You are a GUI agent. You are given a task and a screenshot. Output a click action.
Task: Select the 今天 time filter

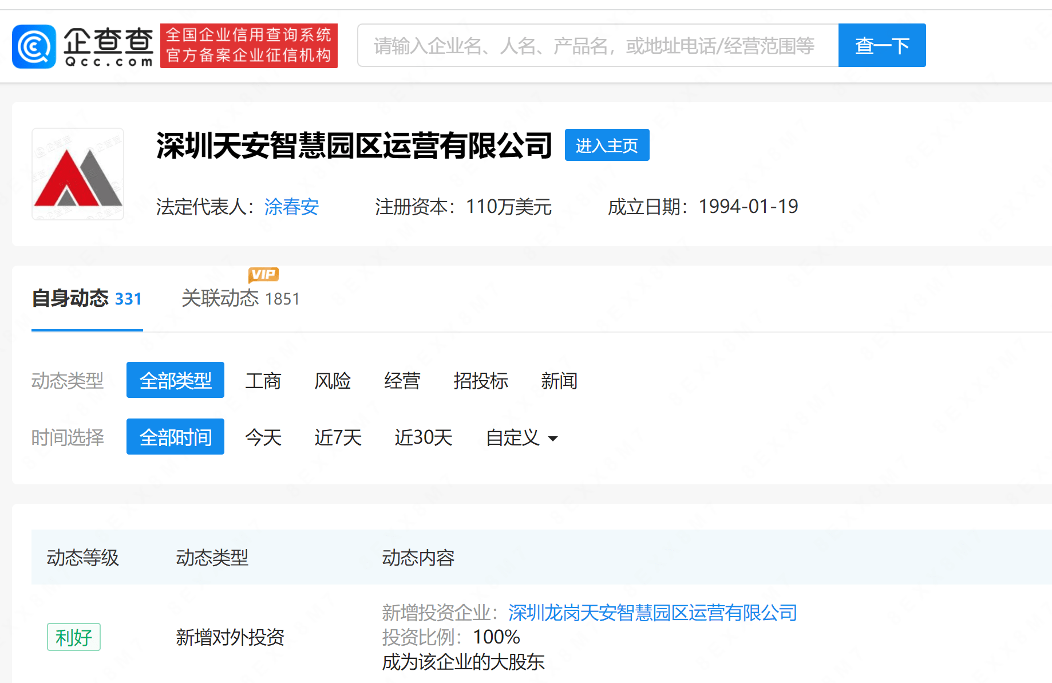263,437
